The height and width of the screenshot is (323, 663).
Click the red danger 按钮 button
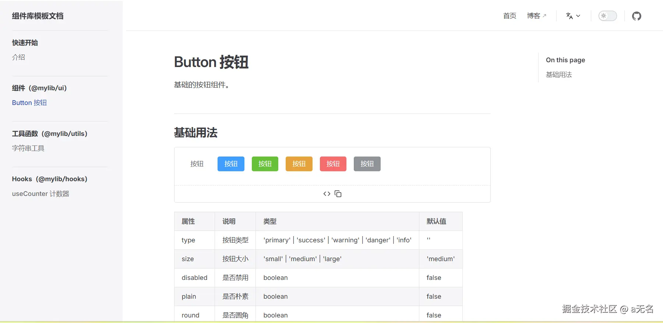[x=333, y=164]
